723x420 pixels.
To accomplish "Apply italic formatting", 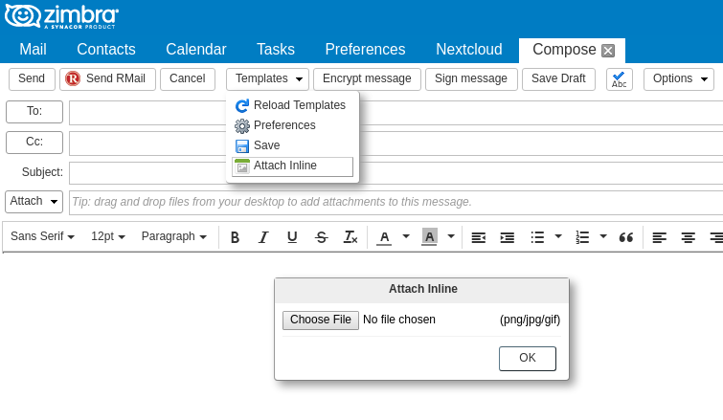I will tap(263, 237).
